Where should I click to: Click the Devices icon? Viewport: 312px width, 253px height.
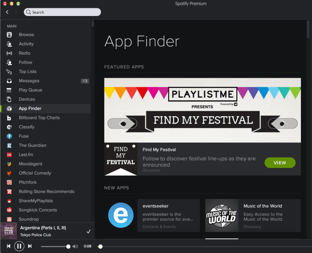tap(9, 99)
